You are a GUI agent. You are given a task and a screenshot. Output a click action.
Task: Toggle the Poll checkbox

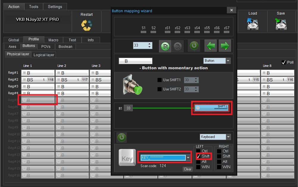(284, 62)
